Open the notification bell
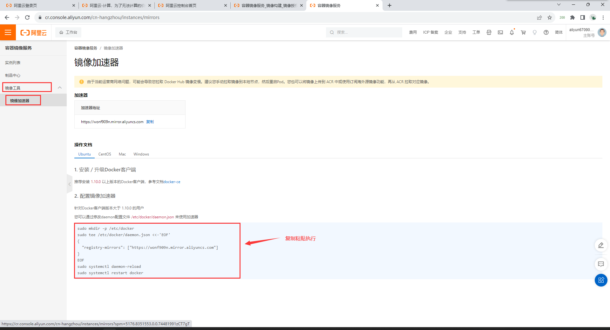Viewport: 610px width, 330px height. [512, 32]
